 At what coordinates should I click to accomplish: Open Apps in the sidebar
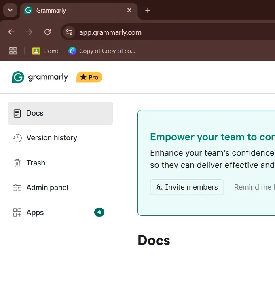pyautogui.click(x=61, y=212)
